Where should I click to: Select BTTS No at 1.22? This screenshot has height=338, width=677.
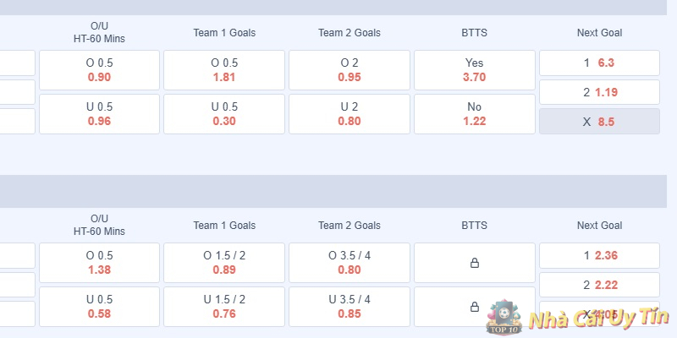point(474,114)
